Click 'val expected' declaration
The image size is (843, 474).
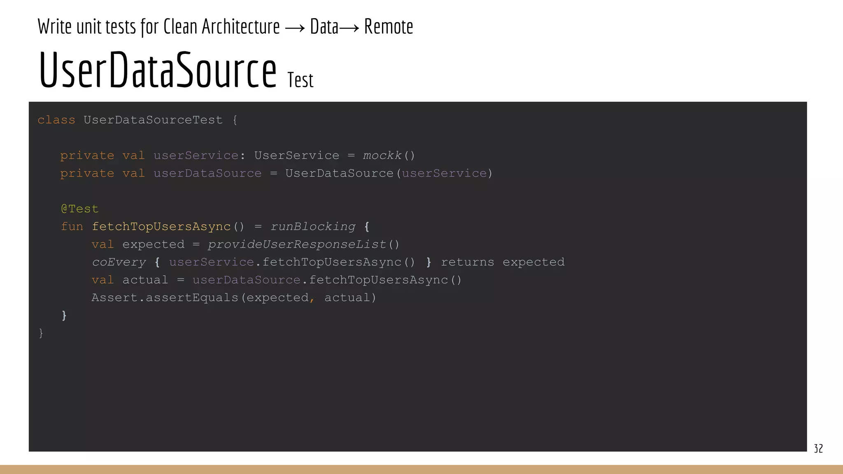[138, 244]
